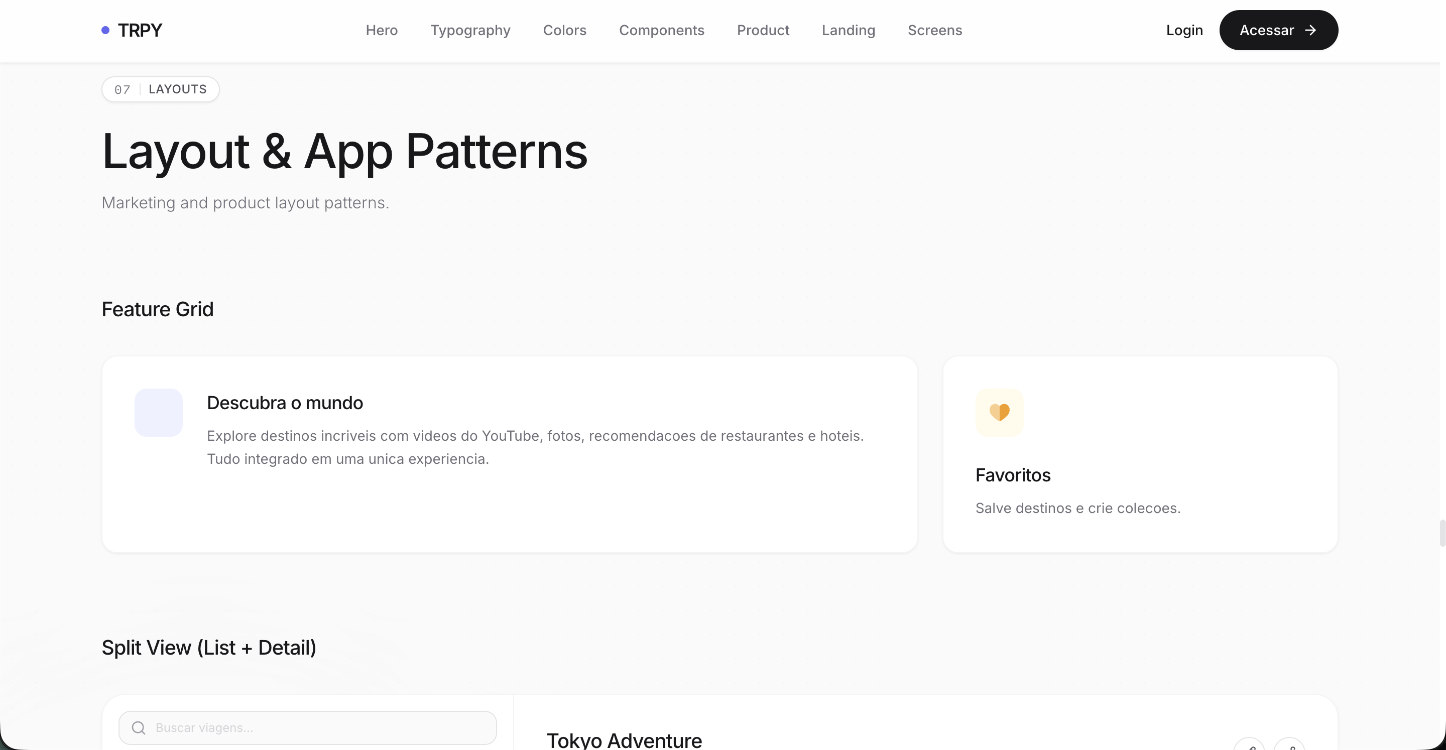The height and width of the screenshot is (750, 1446).
Task: Click the heart icon in the Favoritos card
Action: [1000, 413]
